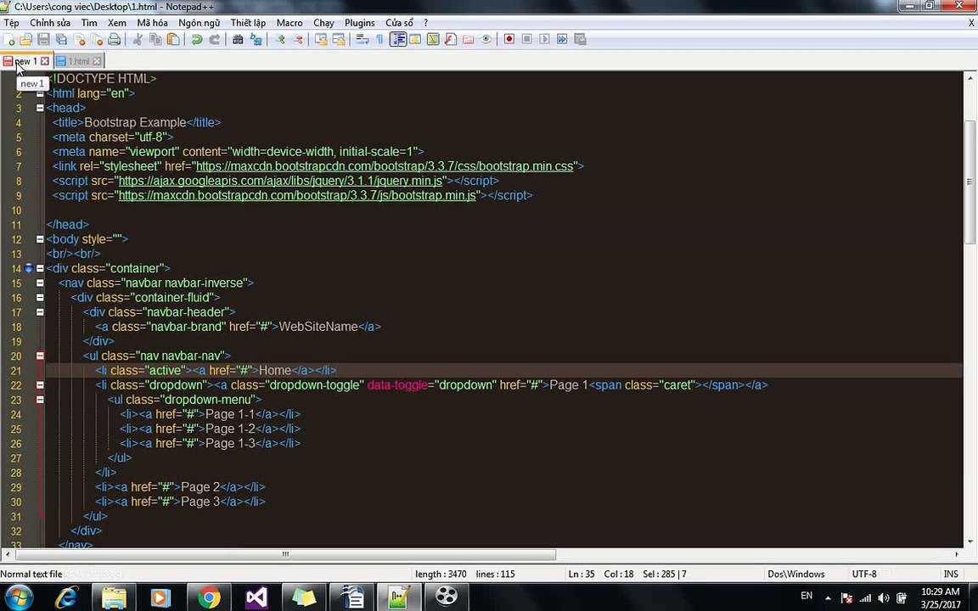The image size is (978, 611).
Task: Click the vertical scrollbar down arrow
Action: 970,541
